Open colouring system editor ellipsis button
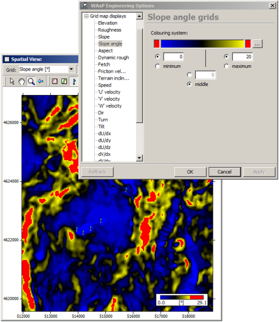Screen dimensions: 279x322 click(x=257, y=43)
